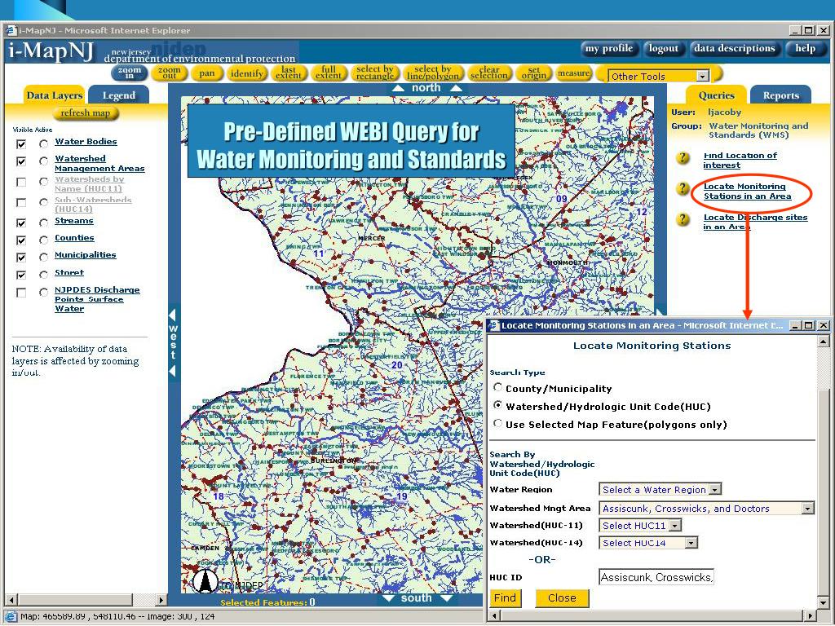
Task: Pick the select by line/polygon tool
Action: pyautogui.click(x=432, y=73)
